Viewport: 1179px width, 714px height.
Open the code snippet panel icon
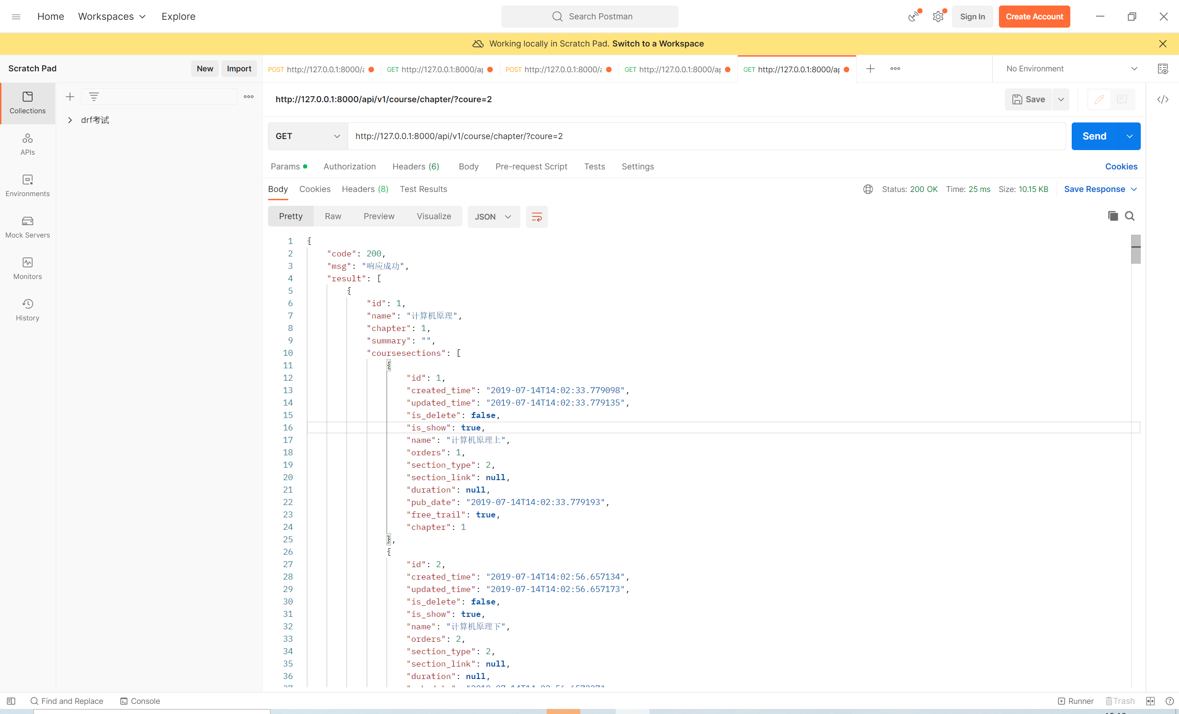(1162, 99)
